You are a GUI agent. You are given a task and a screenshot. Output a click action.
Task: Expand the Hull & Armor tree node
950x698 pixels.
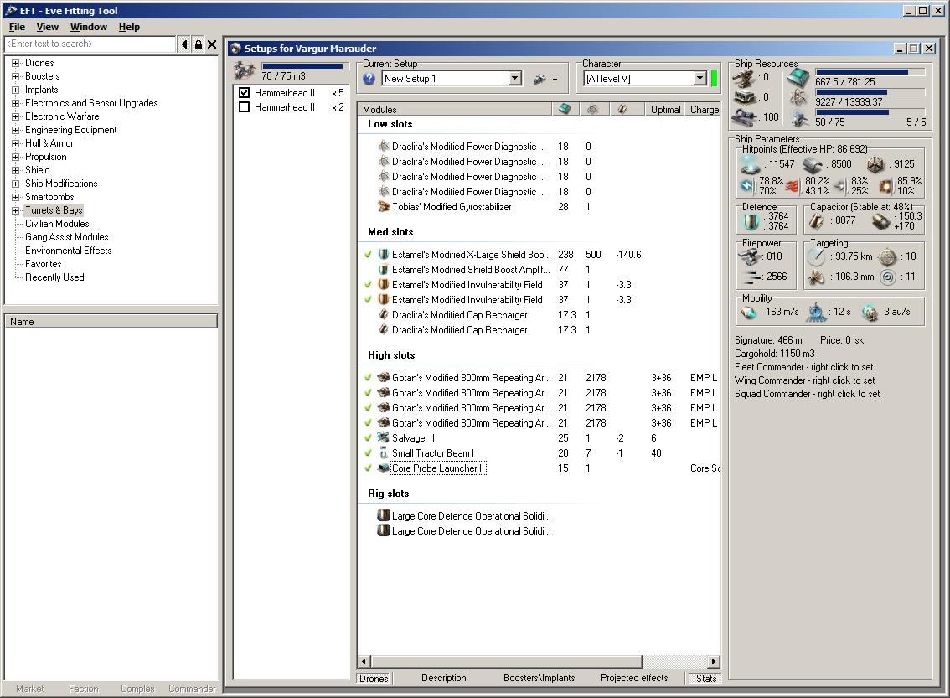[16, 143]
